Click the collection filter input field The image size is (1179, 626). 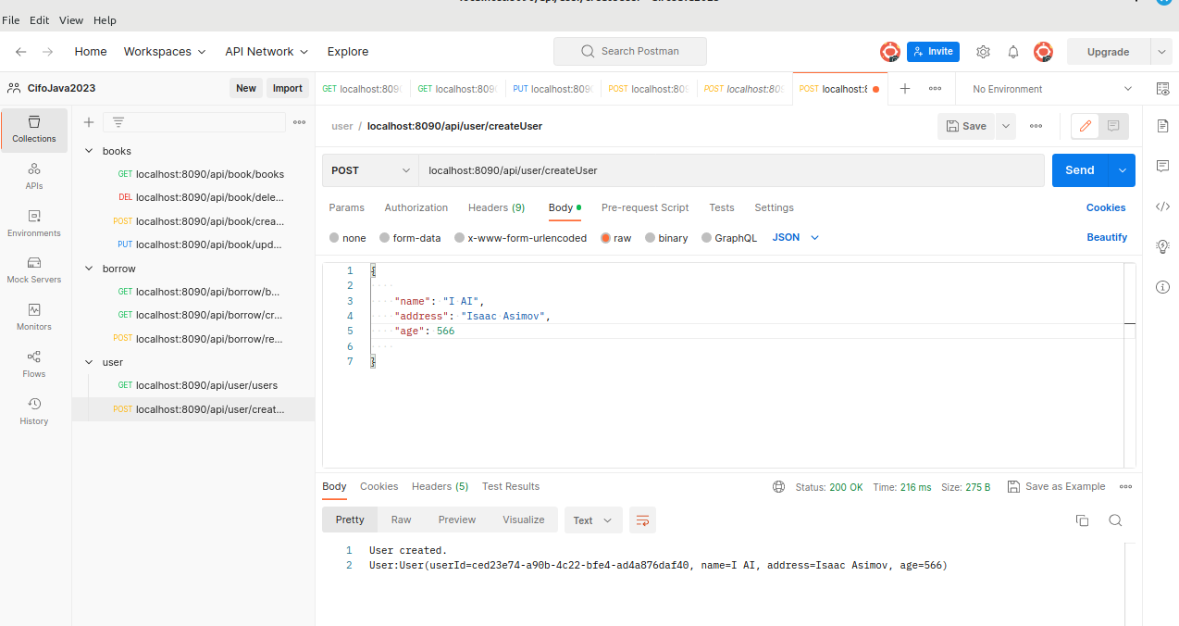pyautogui.click(x=194, y=122)
